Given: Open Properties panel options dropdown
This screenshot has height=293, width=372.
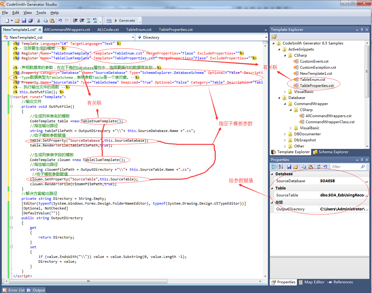Looking at the screenshot, I should click(357, 160).
